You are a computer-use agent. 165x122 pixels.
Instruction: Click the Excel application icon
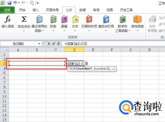[2, 3]
